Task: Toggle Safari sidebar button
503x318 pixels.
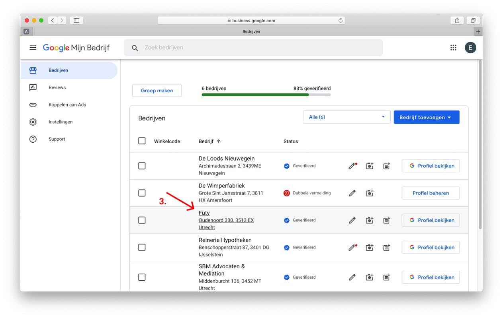Action: (76, 20)
